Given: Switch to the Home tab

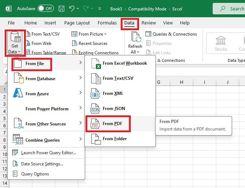Looking at the screenshot, I should [31, 23].
